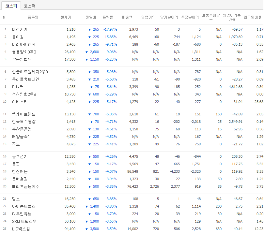This screenshot has width=265, height=234.
Task: Select the 26,100 current price cell
Action: [70, 52]
